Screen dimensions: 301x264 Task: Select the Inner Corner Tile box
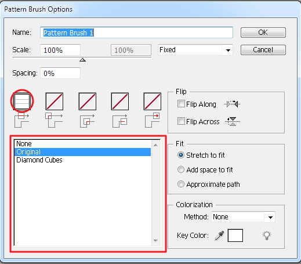point(88,102)
